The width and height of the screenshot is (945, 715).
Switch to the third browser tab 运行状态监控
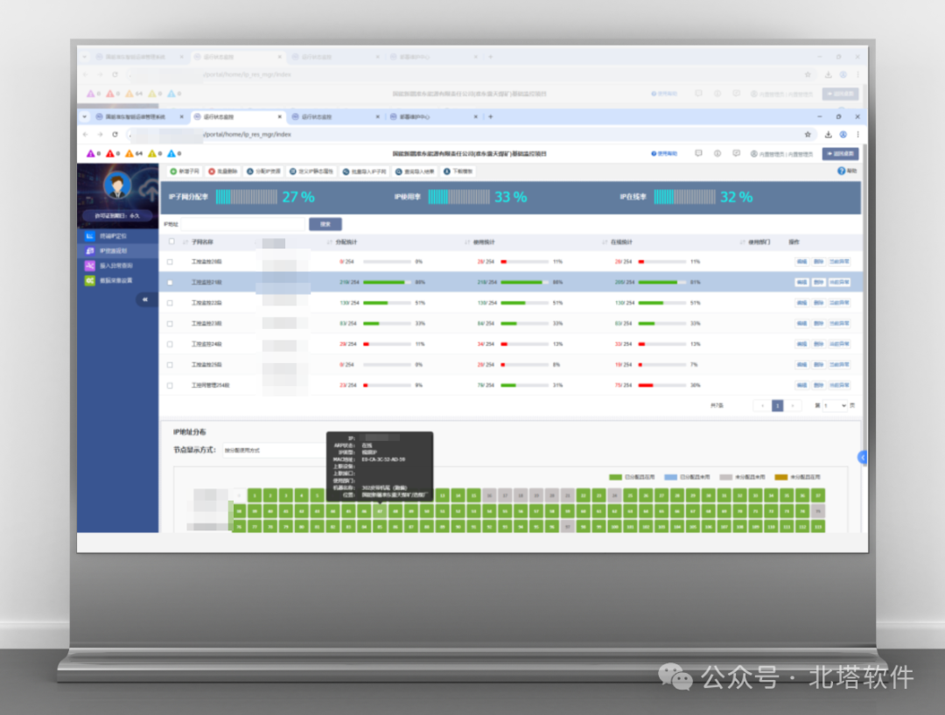[x=335, y=117]
